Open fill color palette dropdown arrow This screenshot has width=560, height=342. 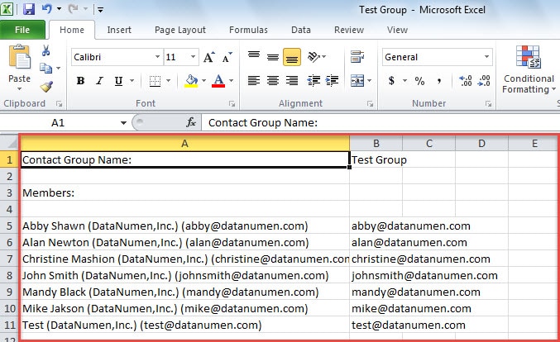204,81
